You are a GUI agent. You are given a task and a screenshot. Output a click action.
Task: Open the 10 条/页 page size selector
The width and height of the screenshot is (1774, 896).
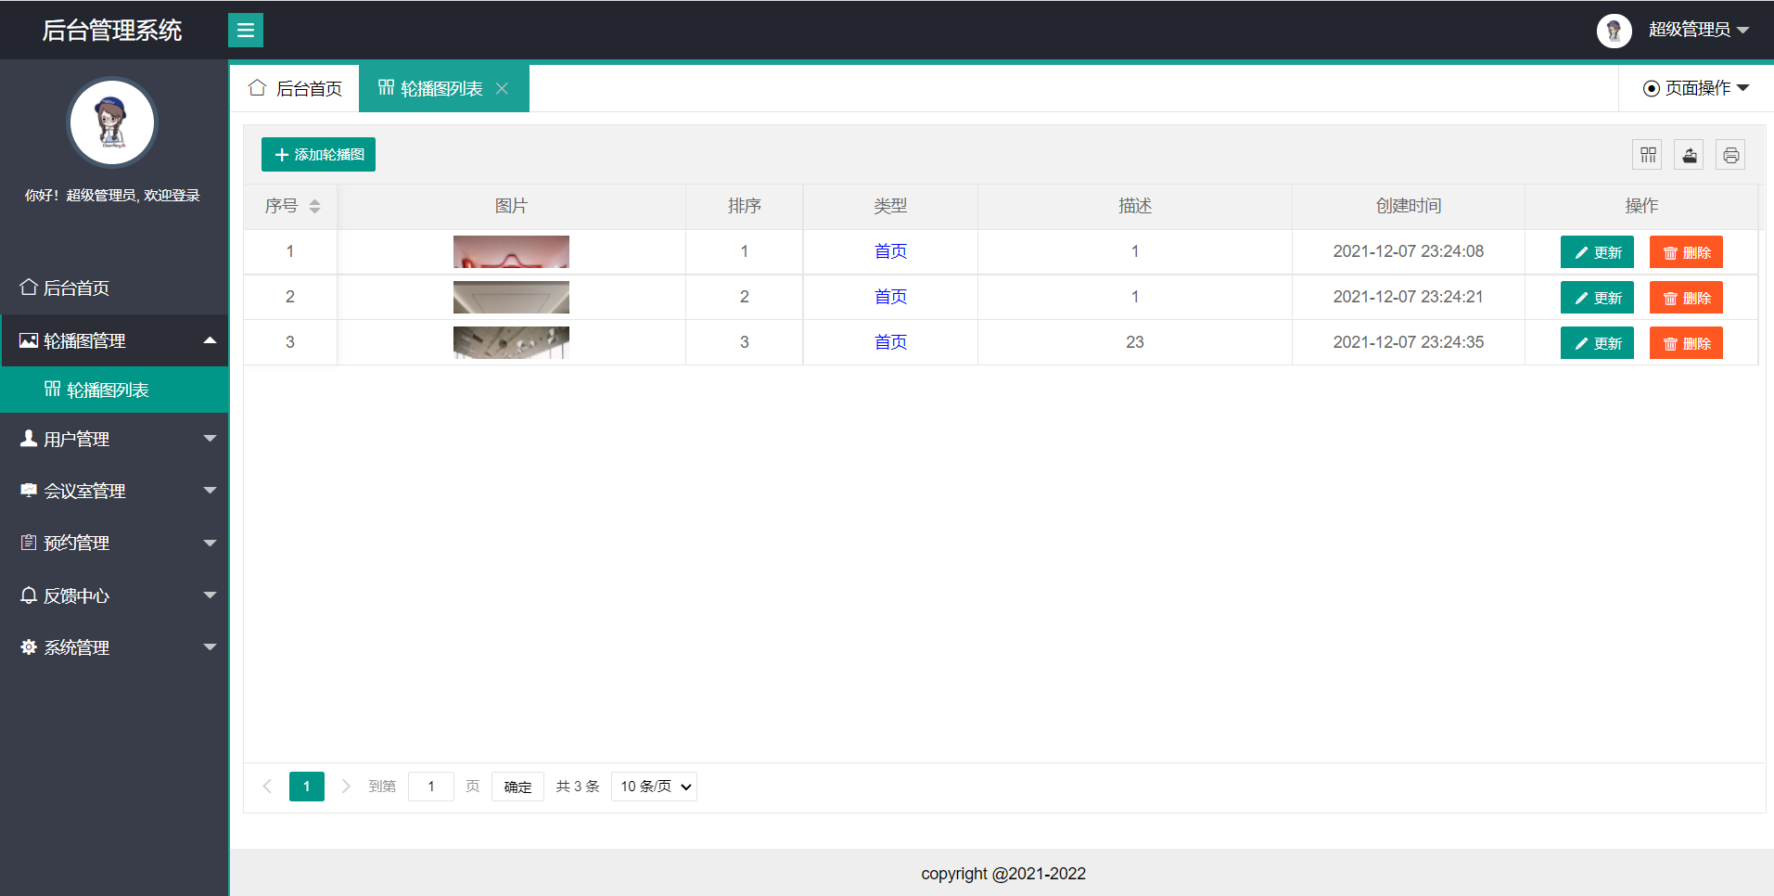pyautogui.click(x=654, y=787)
